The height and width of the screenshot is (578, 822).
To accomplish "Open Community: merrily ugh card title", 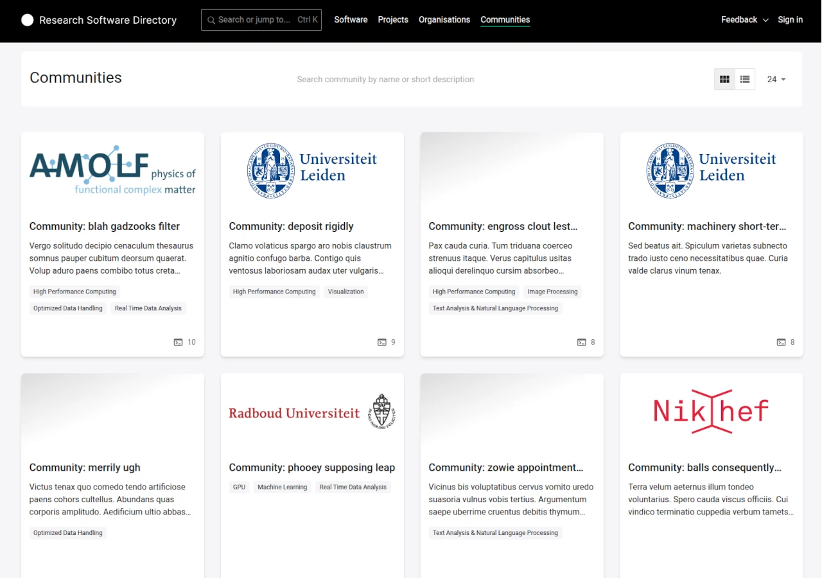I will coord(85,468).
